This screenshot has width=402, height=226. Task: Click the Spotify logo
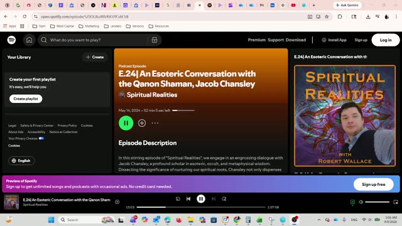click(x=11, y=40)
